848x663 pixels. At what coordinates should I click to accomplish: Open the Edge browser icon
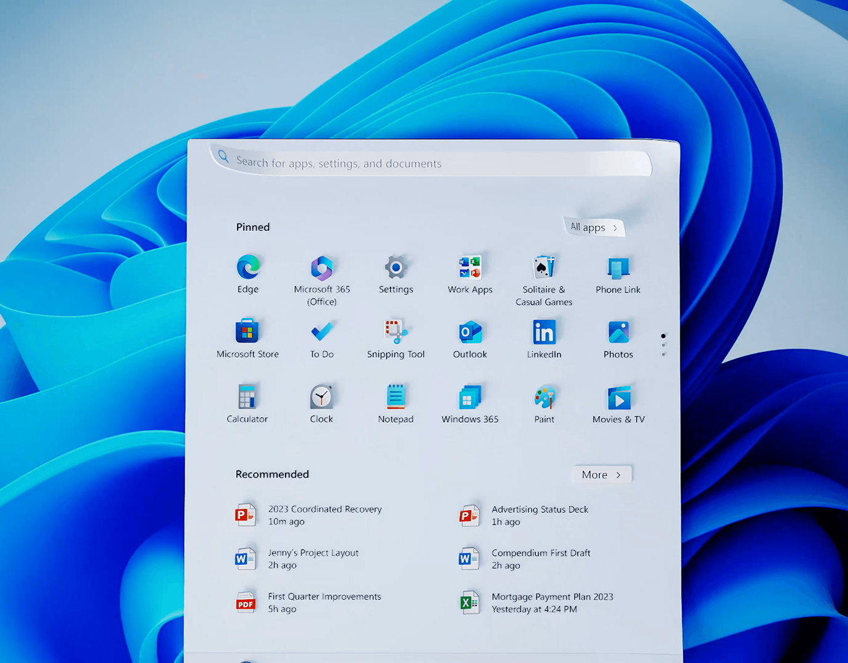tap(248, 267)
